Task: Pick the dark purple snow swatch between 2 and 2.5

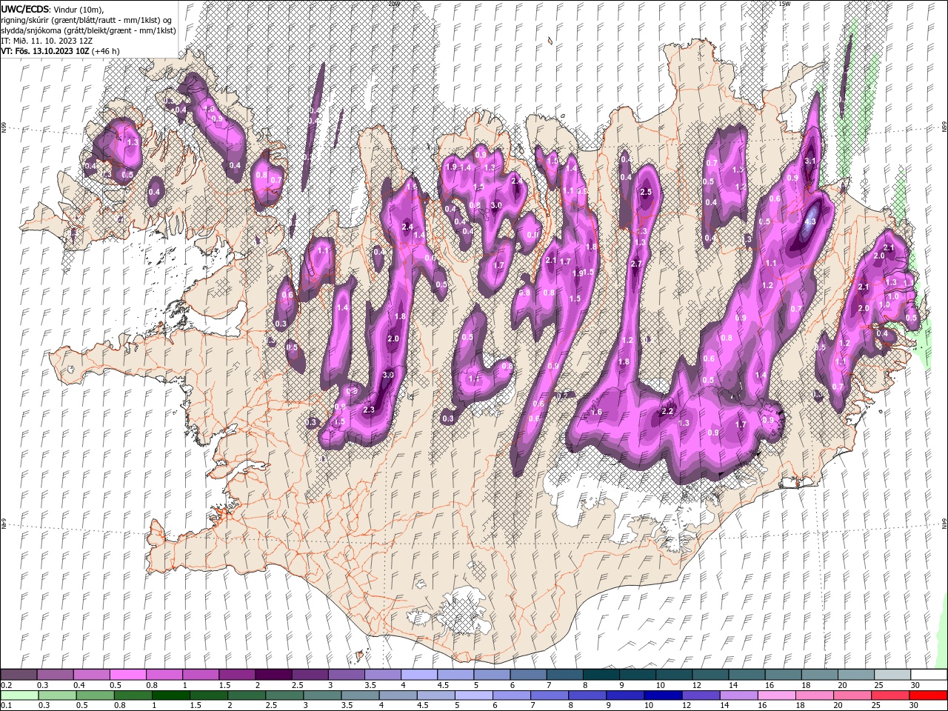Action: point(273,675)
